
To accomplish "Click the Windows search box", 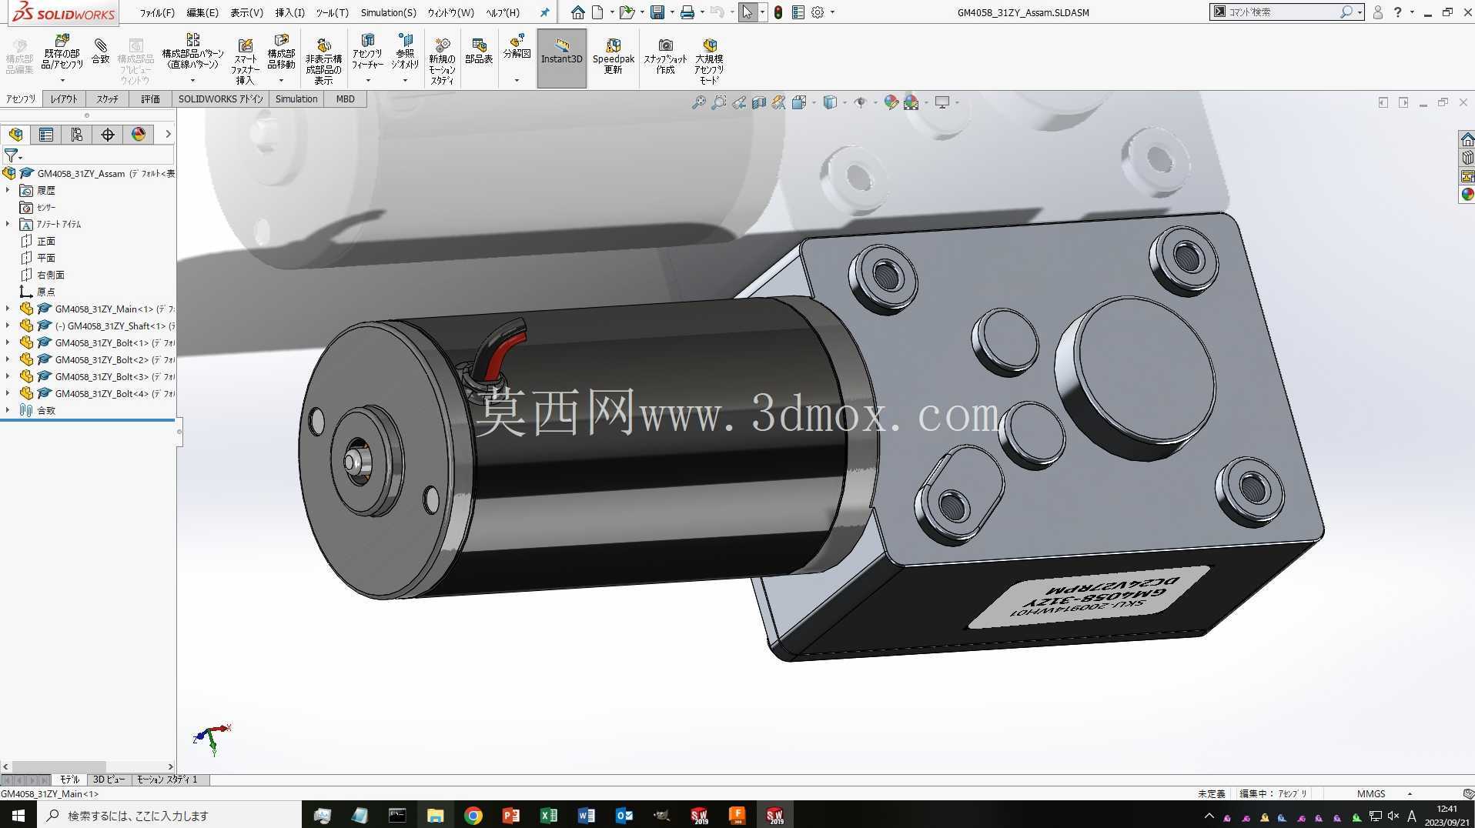I will pos(169,815).
